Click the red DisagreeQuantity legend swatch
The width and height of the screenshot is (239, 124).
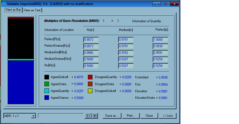pyautogui.click(x=90, y=77)
